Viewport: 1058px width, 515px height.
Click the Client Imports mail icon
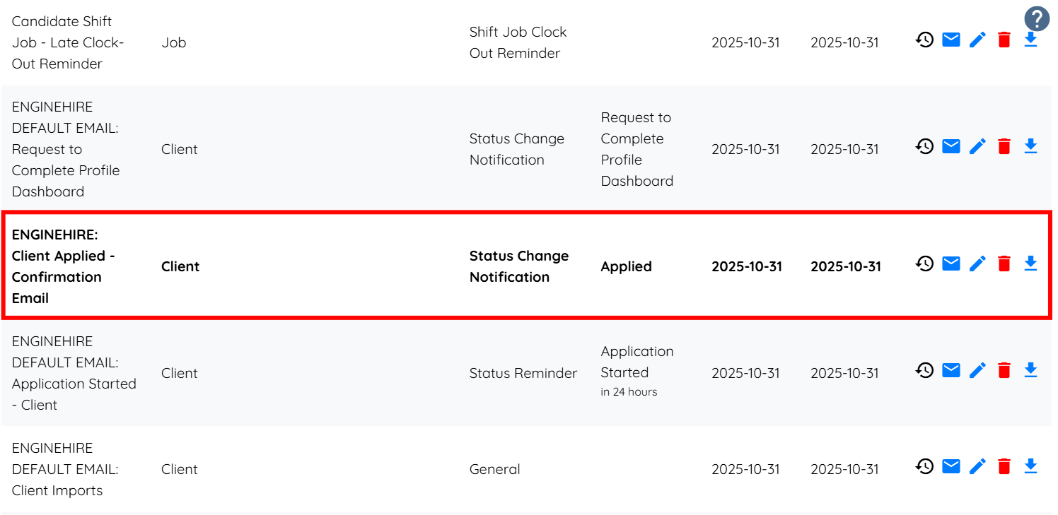point(951,466)
